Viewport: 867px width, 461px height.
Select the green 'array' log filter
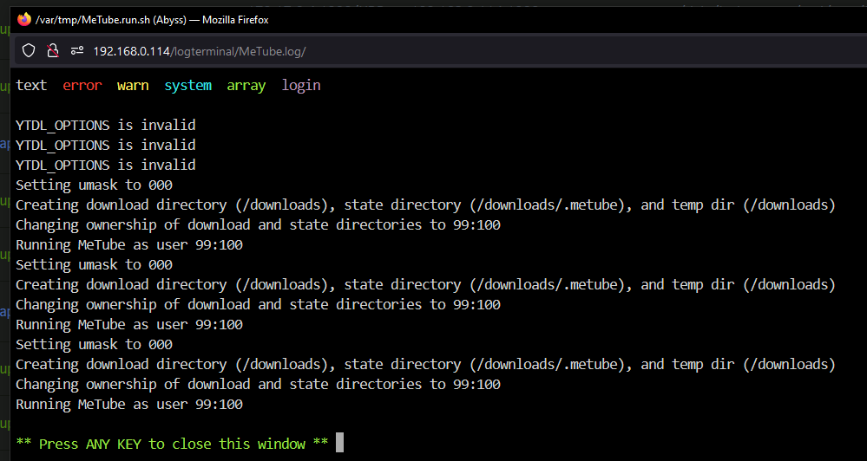(246, 86)
